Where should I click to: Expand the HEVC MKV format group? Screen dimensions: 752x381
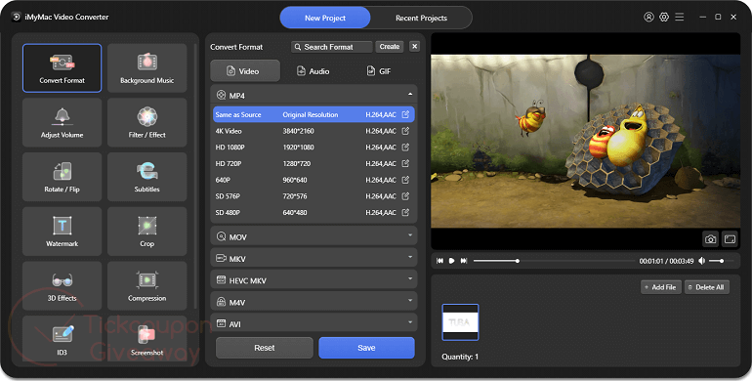pos(410,278)
